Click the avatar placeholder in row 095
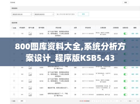 pos(30,68)
